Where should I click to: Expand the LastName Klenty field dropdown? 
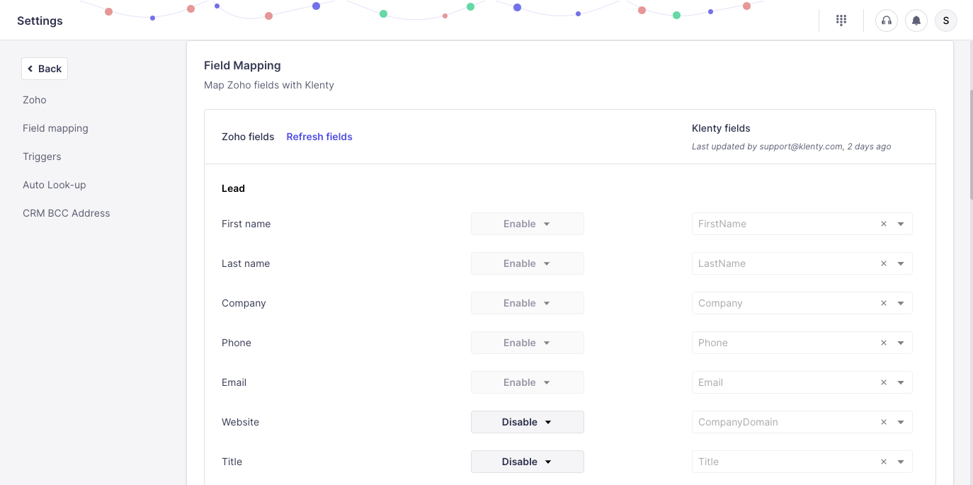(x=901, y=263)
